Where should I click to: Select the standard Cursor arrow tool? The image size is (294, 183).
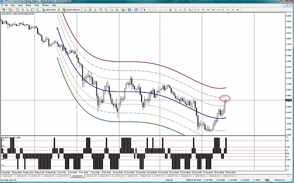pos(144,9)
